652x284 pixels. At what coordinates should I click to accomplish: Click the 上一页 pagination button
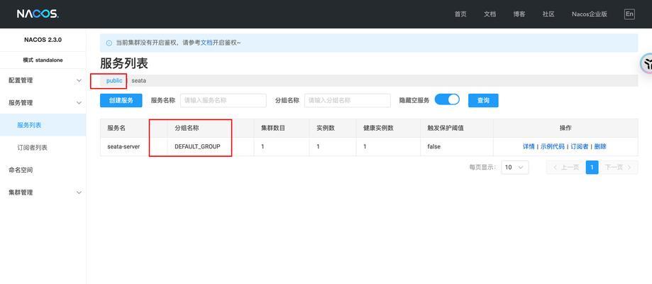(x=565, y=168)
